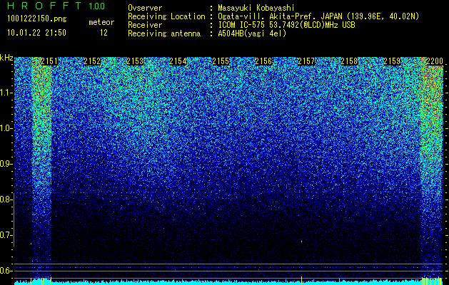Click the 2156 time marker
449x285 pixels.
[263, 61]
